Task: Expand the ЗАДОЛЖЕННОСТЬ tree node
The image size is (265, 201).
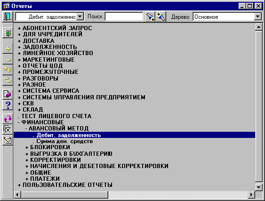Action: click(19, 48)
